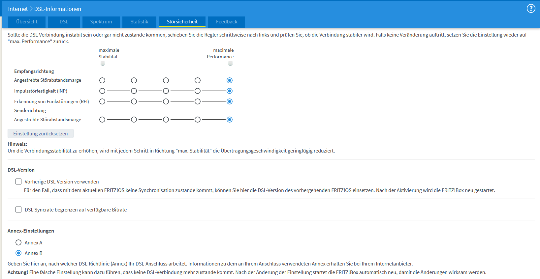
Task: Set Senderichtung Störabstandsmarge to fourth step
Action: pyautogui.click(x=198, y=120)
